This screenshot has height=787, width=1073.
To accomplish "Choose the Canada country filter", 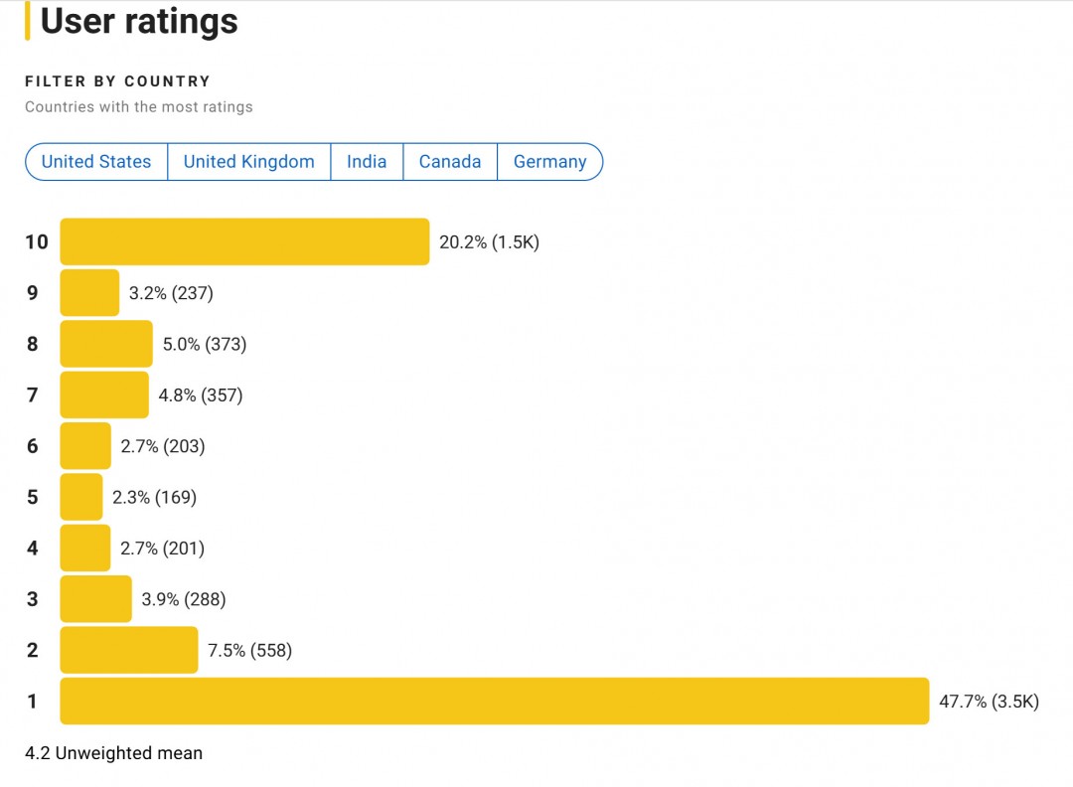I will pyautogui.click(x=450, y=162).
